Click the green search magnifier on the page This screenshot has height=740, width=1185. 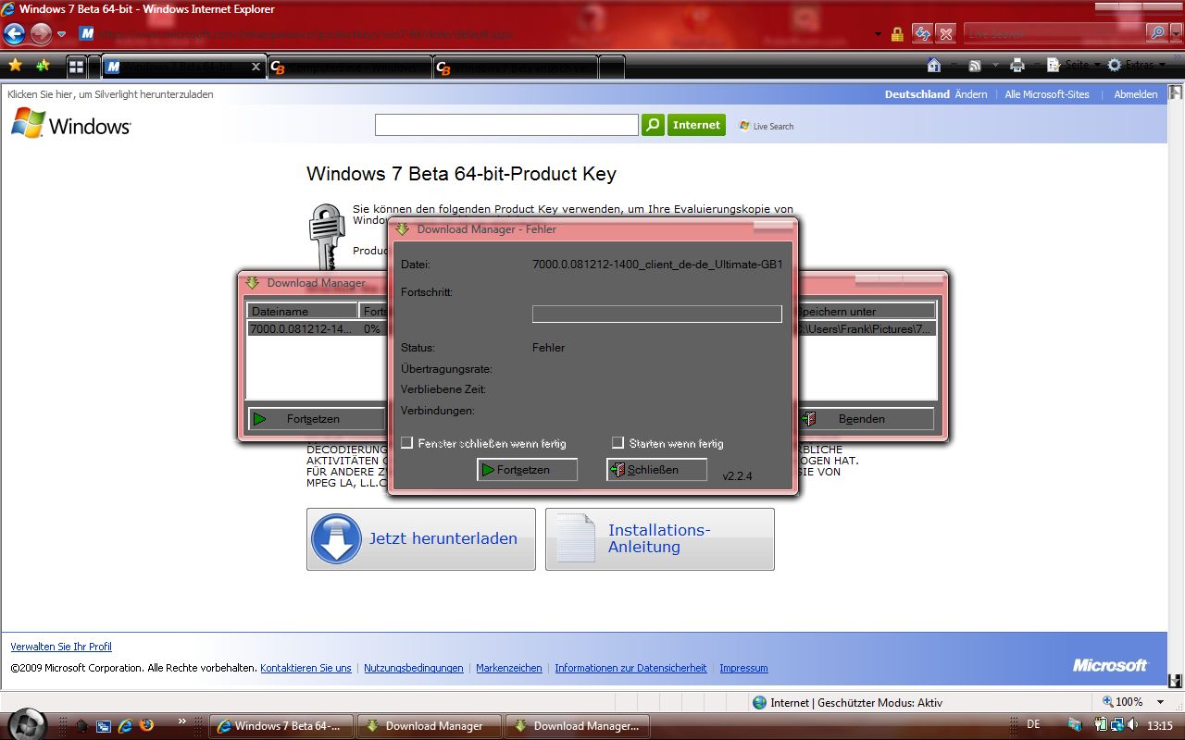click(x=653, y=124)
